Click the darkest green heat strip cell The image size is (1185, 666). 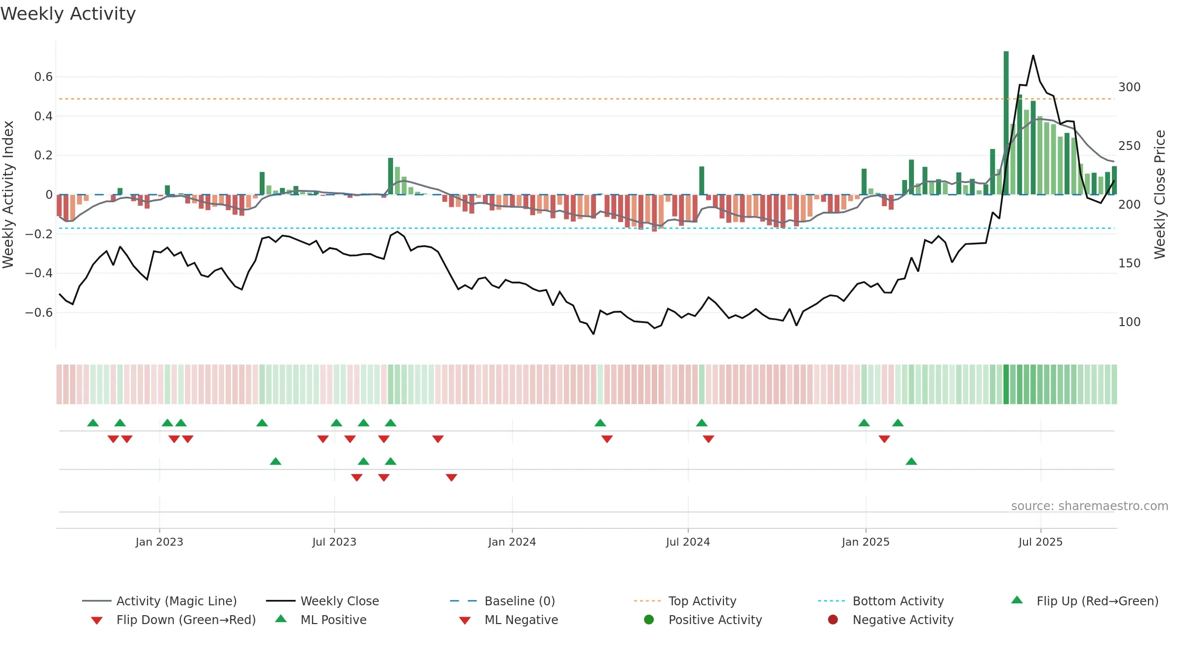1006,384
